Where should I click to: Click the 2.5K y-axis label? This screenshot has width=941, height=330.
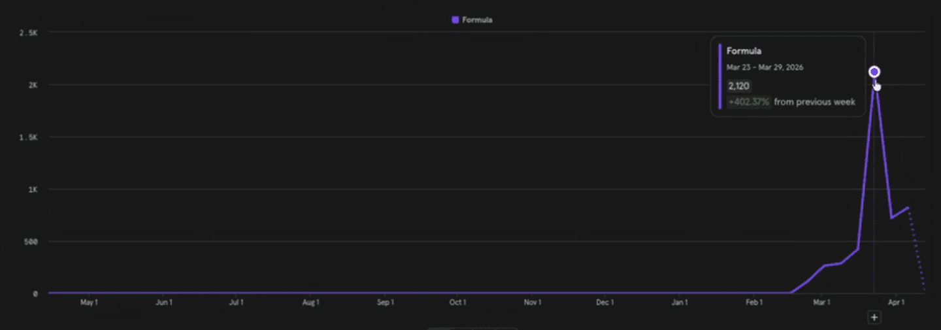click(x=29, y=33)
